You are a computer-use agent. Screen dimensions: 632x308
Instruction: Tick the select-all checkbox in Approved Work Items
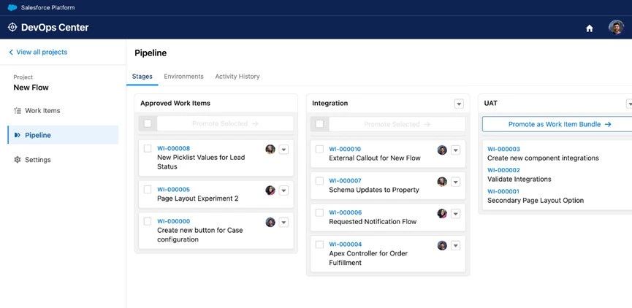148,124
